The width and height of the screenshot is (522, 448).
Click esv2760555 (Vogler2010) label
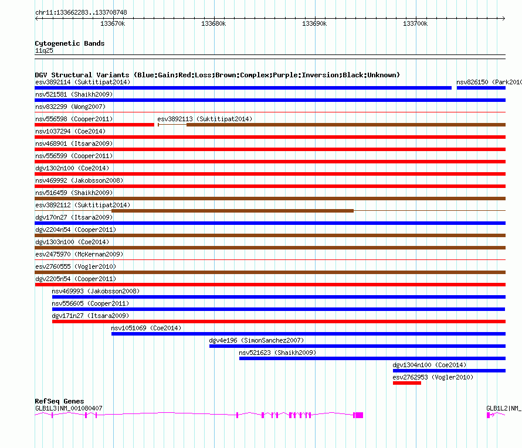coord(76,266)
